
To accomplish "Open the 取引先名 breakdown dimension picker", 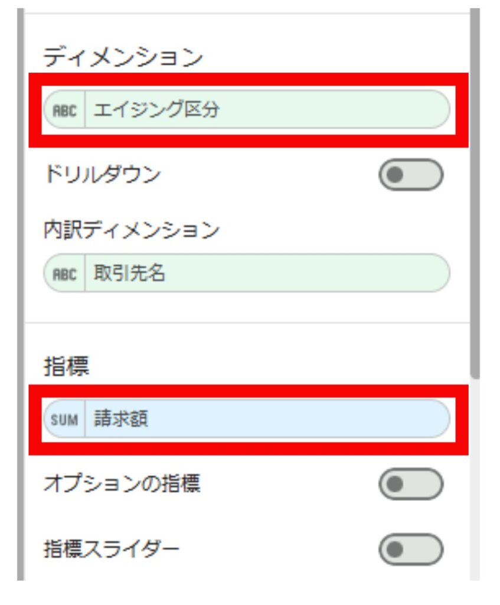I will pos(266,274).
